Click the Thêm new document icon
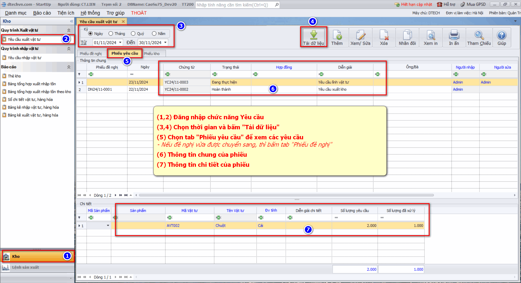521x283 pixels. (x=337, y=35)
